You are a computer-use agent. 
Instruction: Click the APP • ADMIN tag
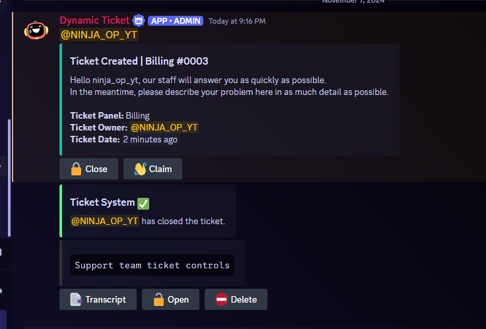tap(176, 20)
